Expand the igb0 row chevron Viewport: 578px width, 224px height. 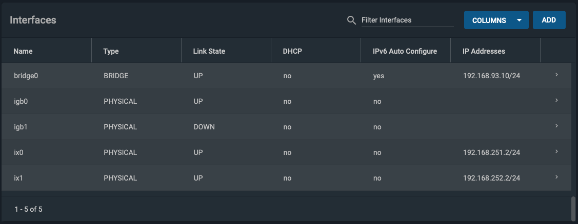point(556,100)
